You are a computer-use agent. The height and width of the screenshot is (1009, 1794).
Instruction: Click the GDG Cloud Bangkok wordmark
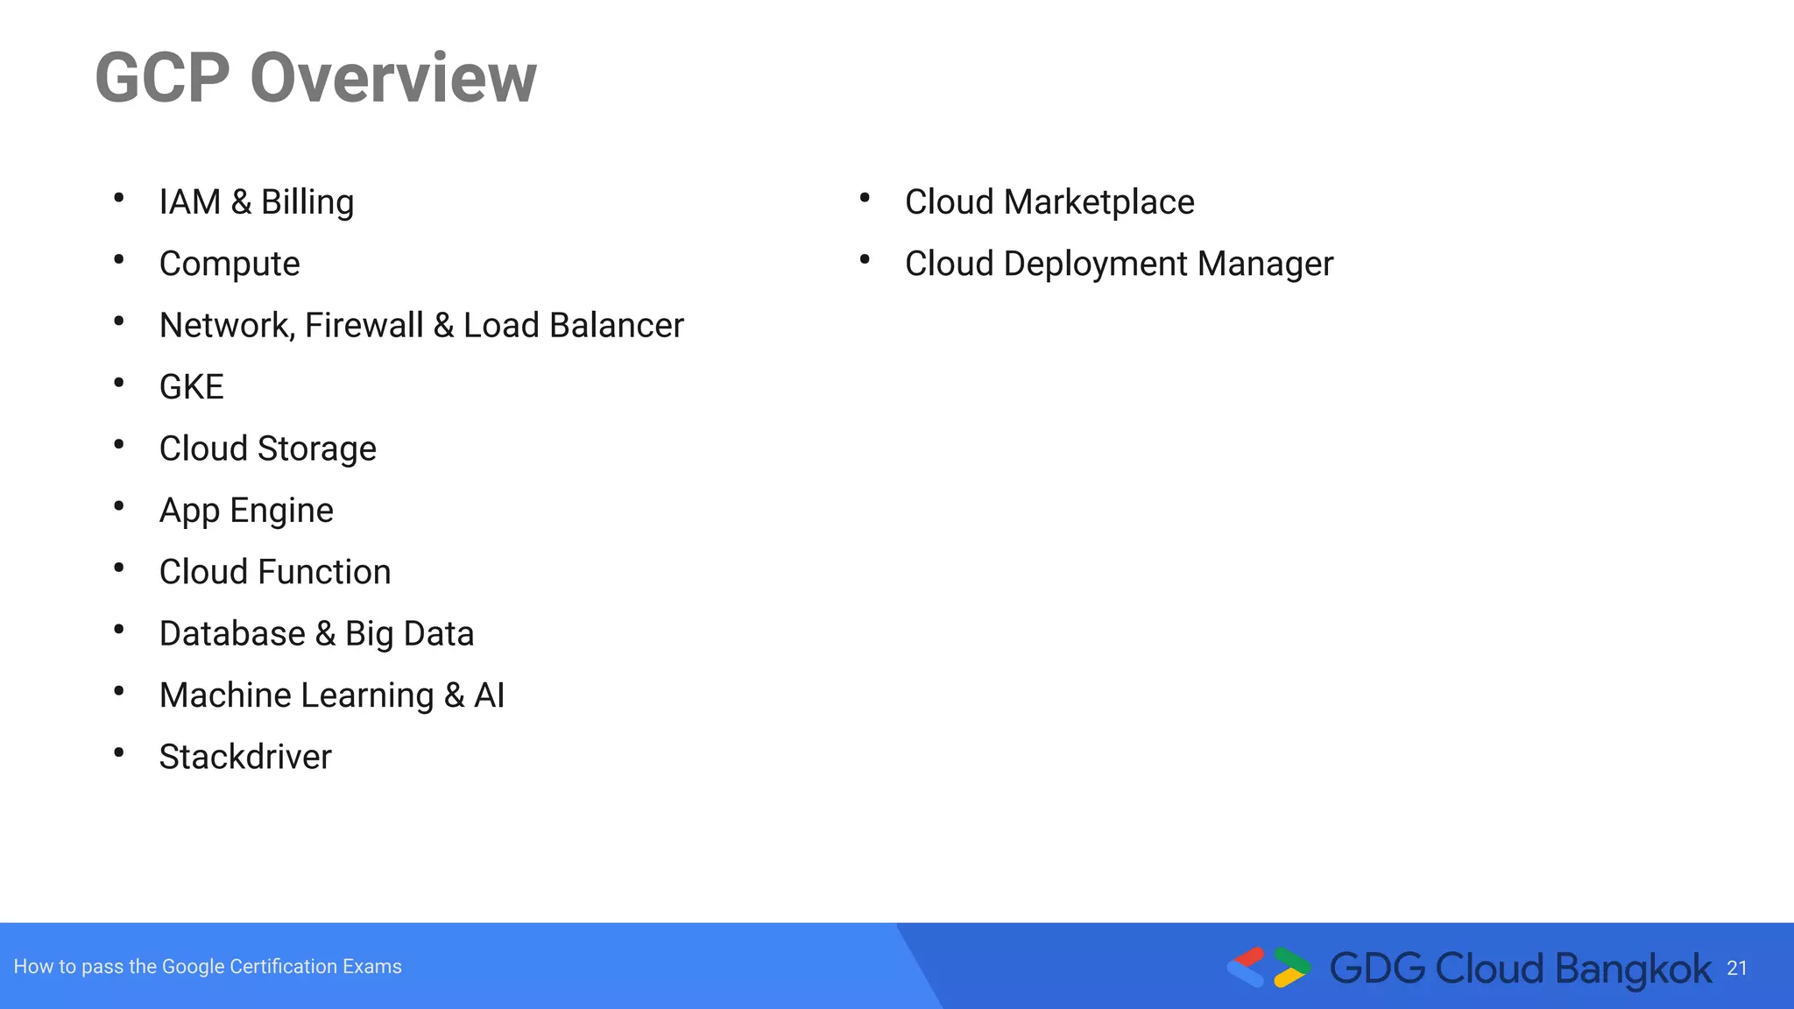coord(1521,969)
